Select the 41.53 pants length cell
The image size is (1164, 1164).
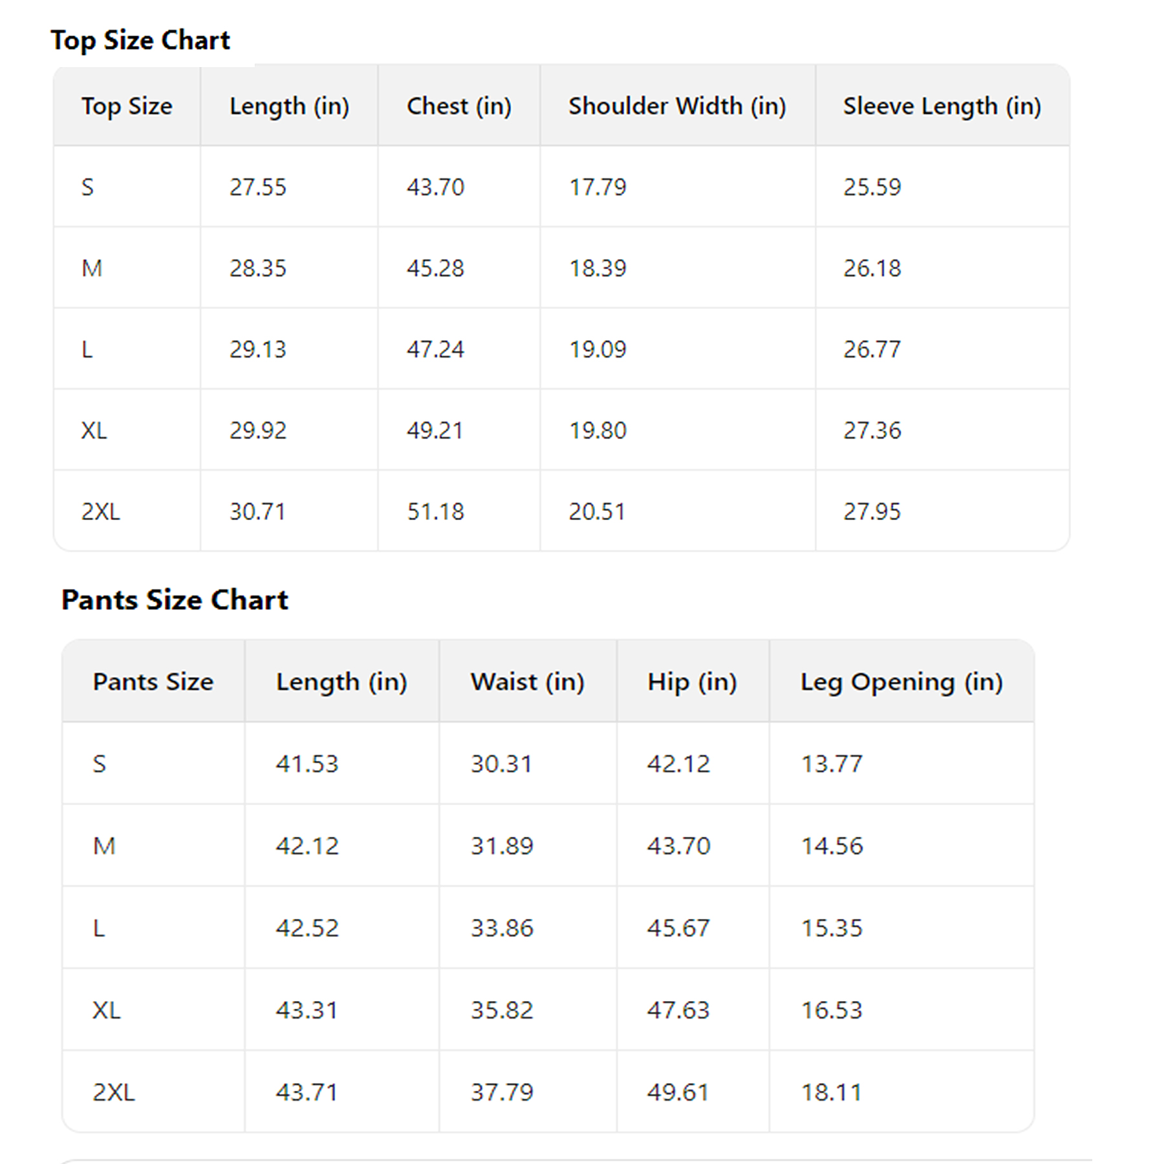pyautogui.click(x=307, y=764)
